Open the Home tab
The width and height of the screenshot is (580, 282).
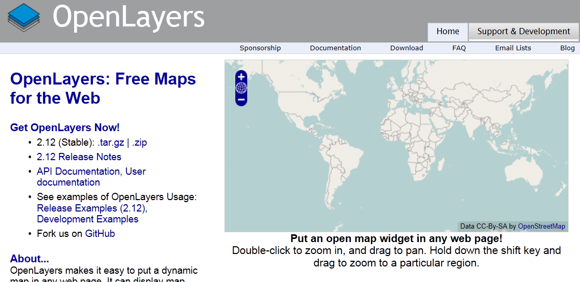[448, 32]
